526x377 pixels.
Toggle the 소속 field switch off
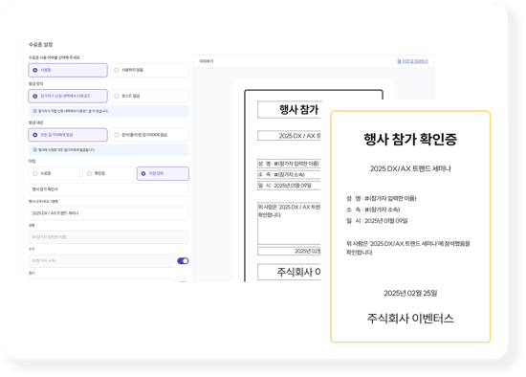pyautogui.click(x=183, y=261)
